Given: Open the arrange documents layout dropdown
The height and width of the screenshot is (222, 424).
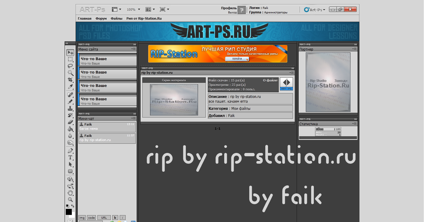Looking at the screenshot, I should pyautogui.click(x=150, y=10).
